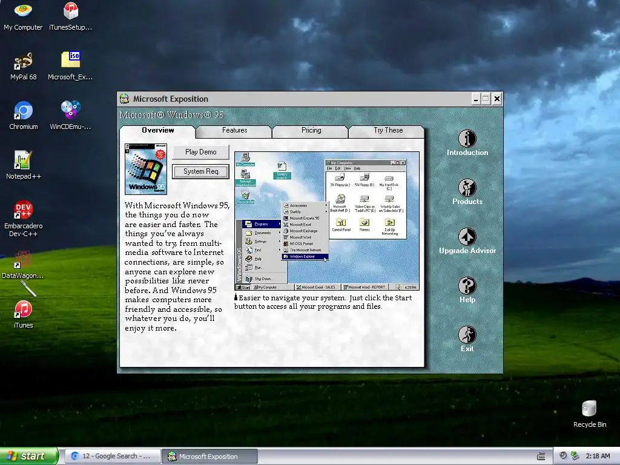This screenshot has height=465, width=620.
Task: Select the My Computer desktop icon
Action: [23, 17]
